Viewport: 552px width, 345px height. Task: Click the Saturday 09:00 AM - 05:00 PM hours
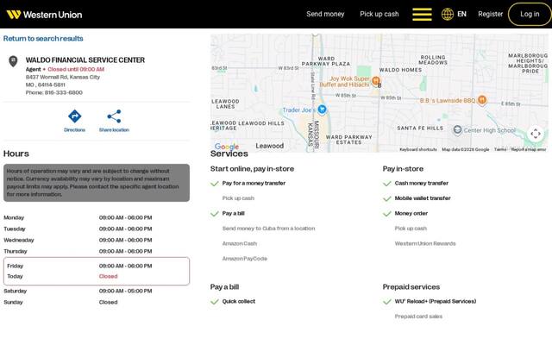pyautogui.click(x=125, y=291)
